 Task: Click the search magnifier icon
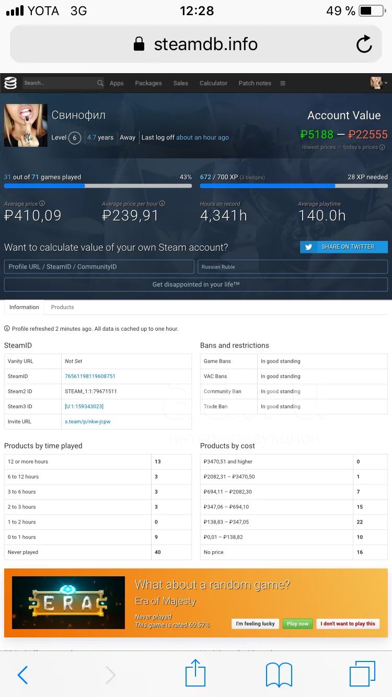click(x=100, y=83)
